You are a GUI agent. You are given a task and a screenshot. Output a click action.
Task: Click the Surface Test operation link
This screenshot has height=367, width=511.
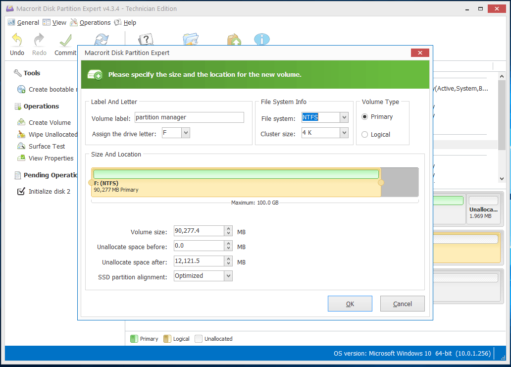47,146
